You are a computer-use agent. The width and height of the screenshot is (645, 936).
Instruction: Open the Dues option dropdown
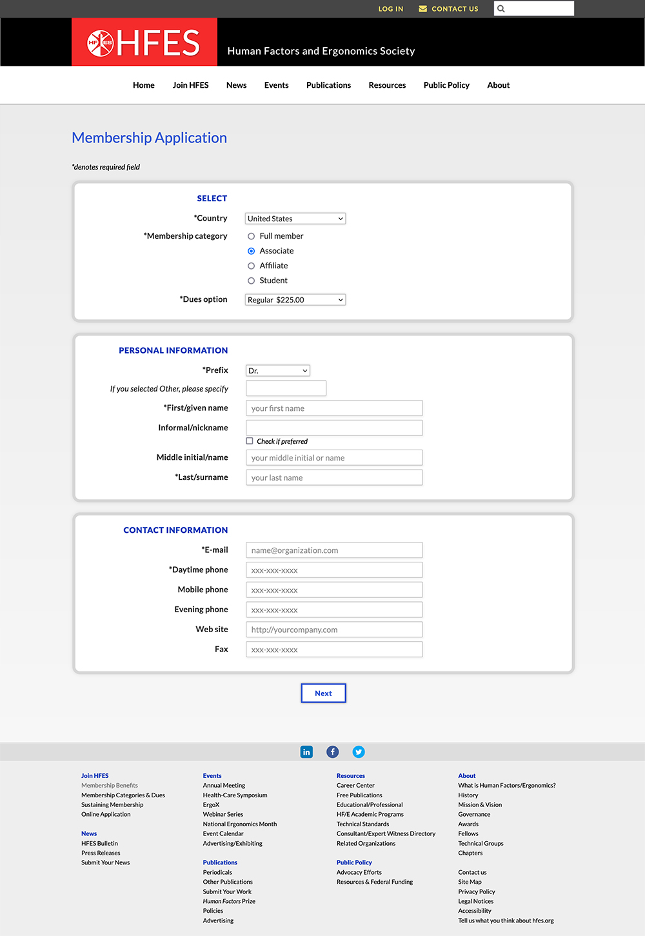tap(295, 299)
